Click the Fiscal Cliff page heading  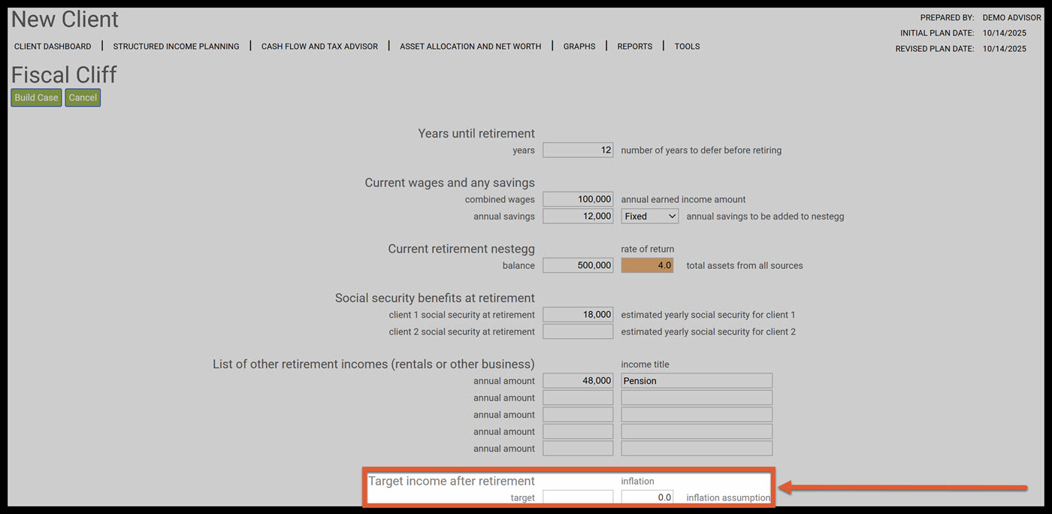pyautogui.click(x=64, y=74)
